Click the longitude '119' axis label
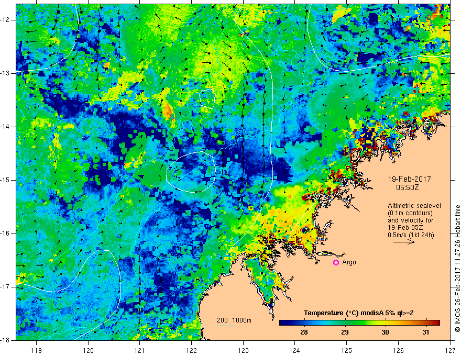The width and height of the screenshot is (461, 356). click(37, 350)
